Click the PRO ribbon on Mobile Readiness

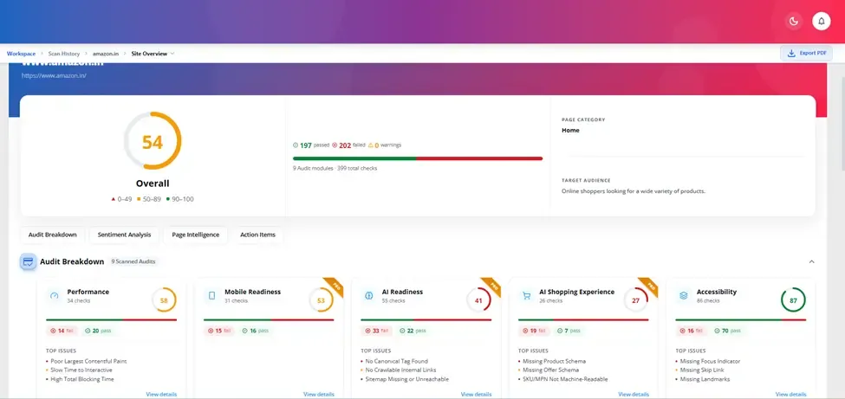pyautogui.click(x=335, y=286)
